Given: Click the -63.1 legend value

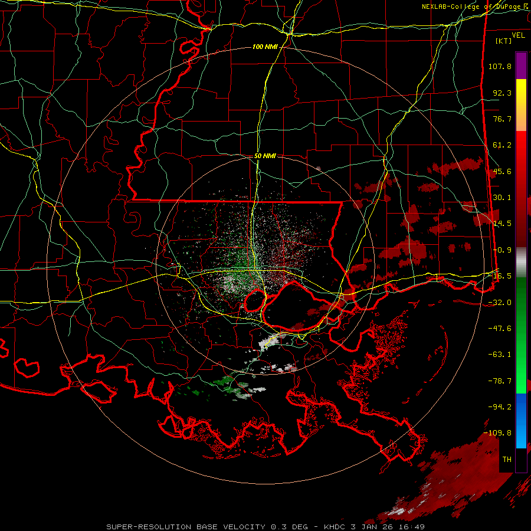Looking at the screenshot, I should [x=500, y=355].
